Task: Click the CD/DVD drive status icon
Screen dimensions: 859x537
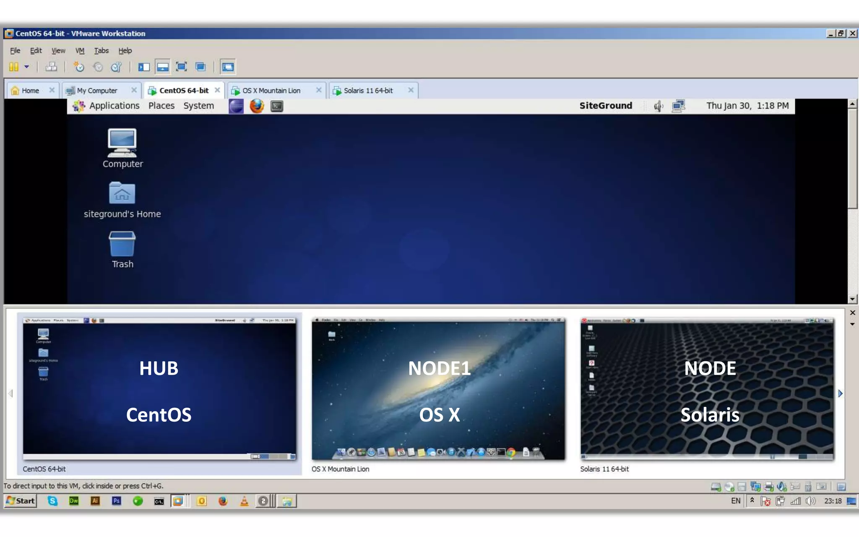Action: click(729, 487)
